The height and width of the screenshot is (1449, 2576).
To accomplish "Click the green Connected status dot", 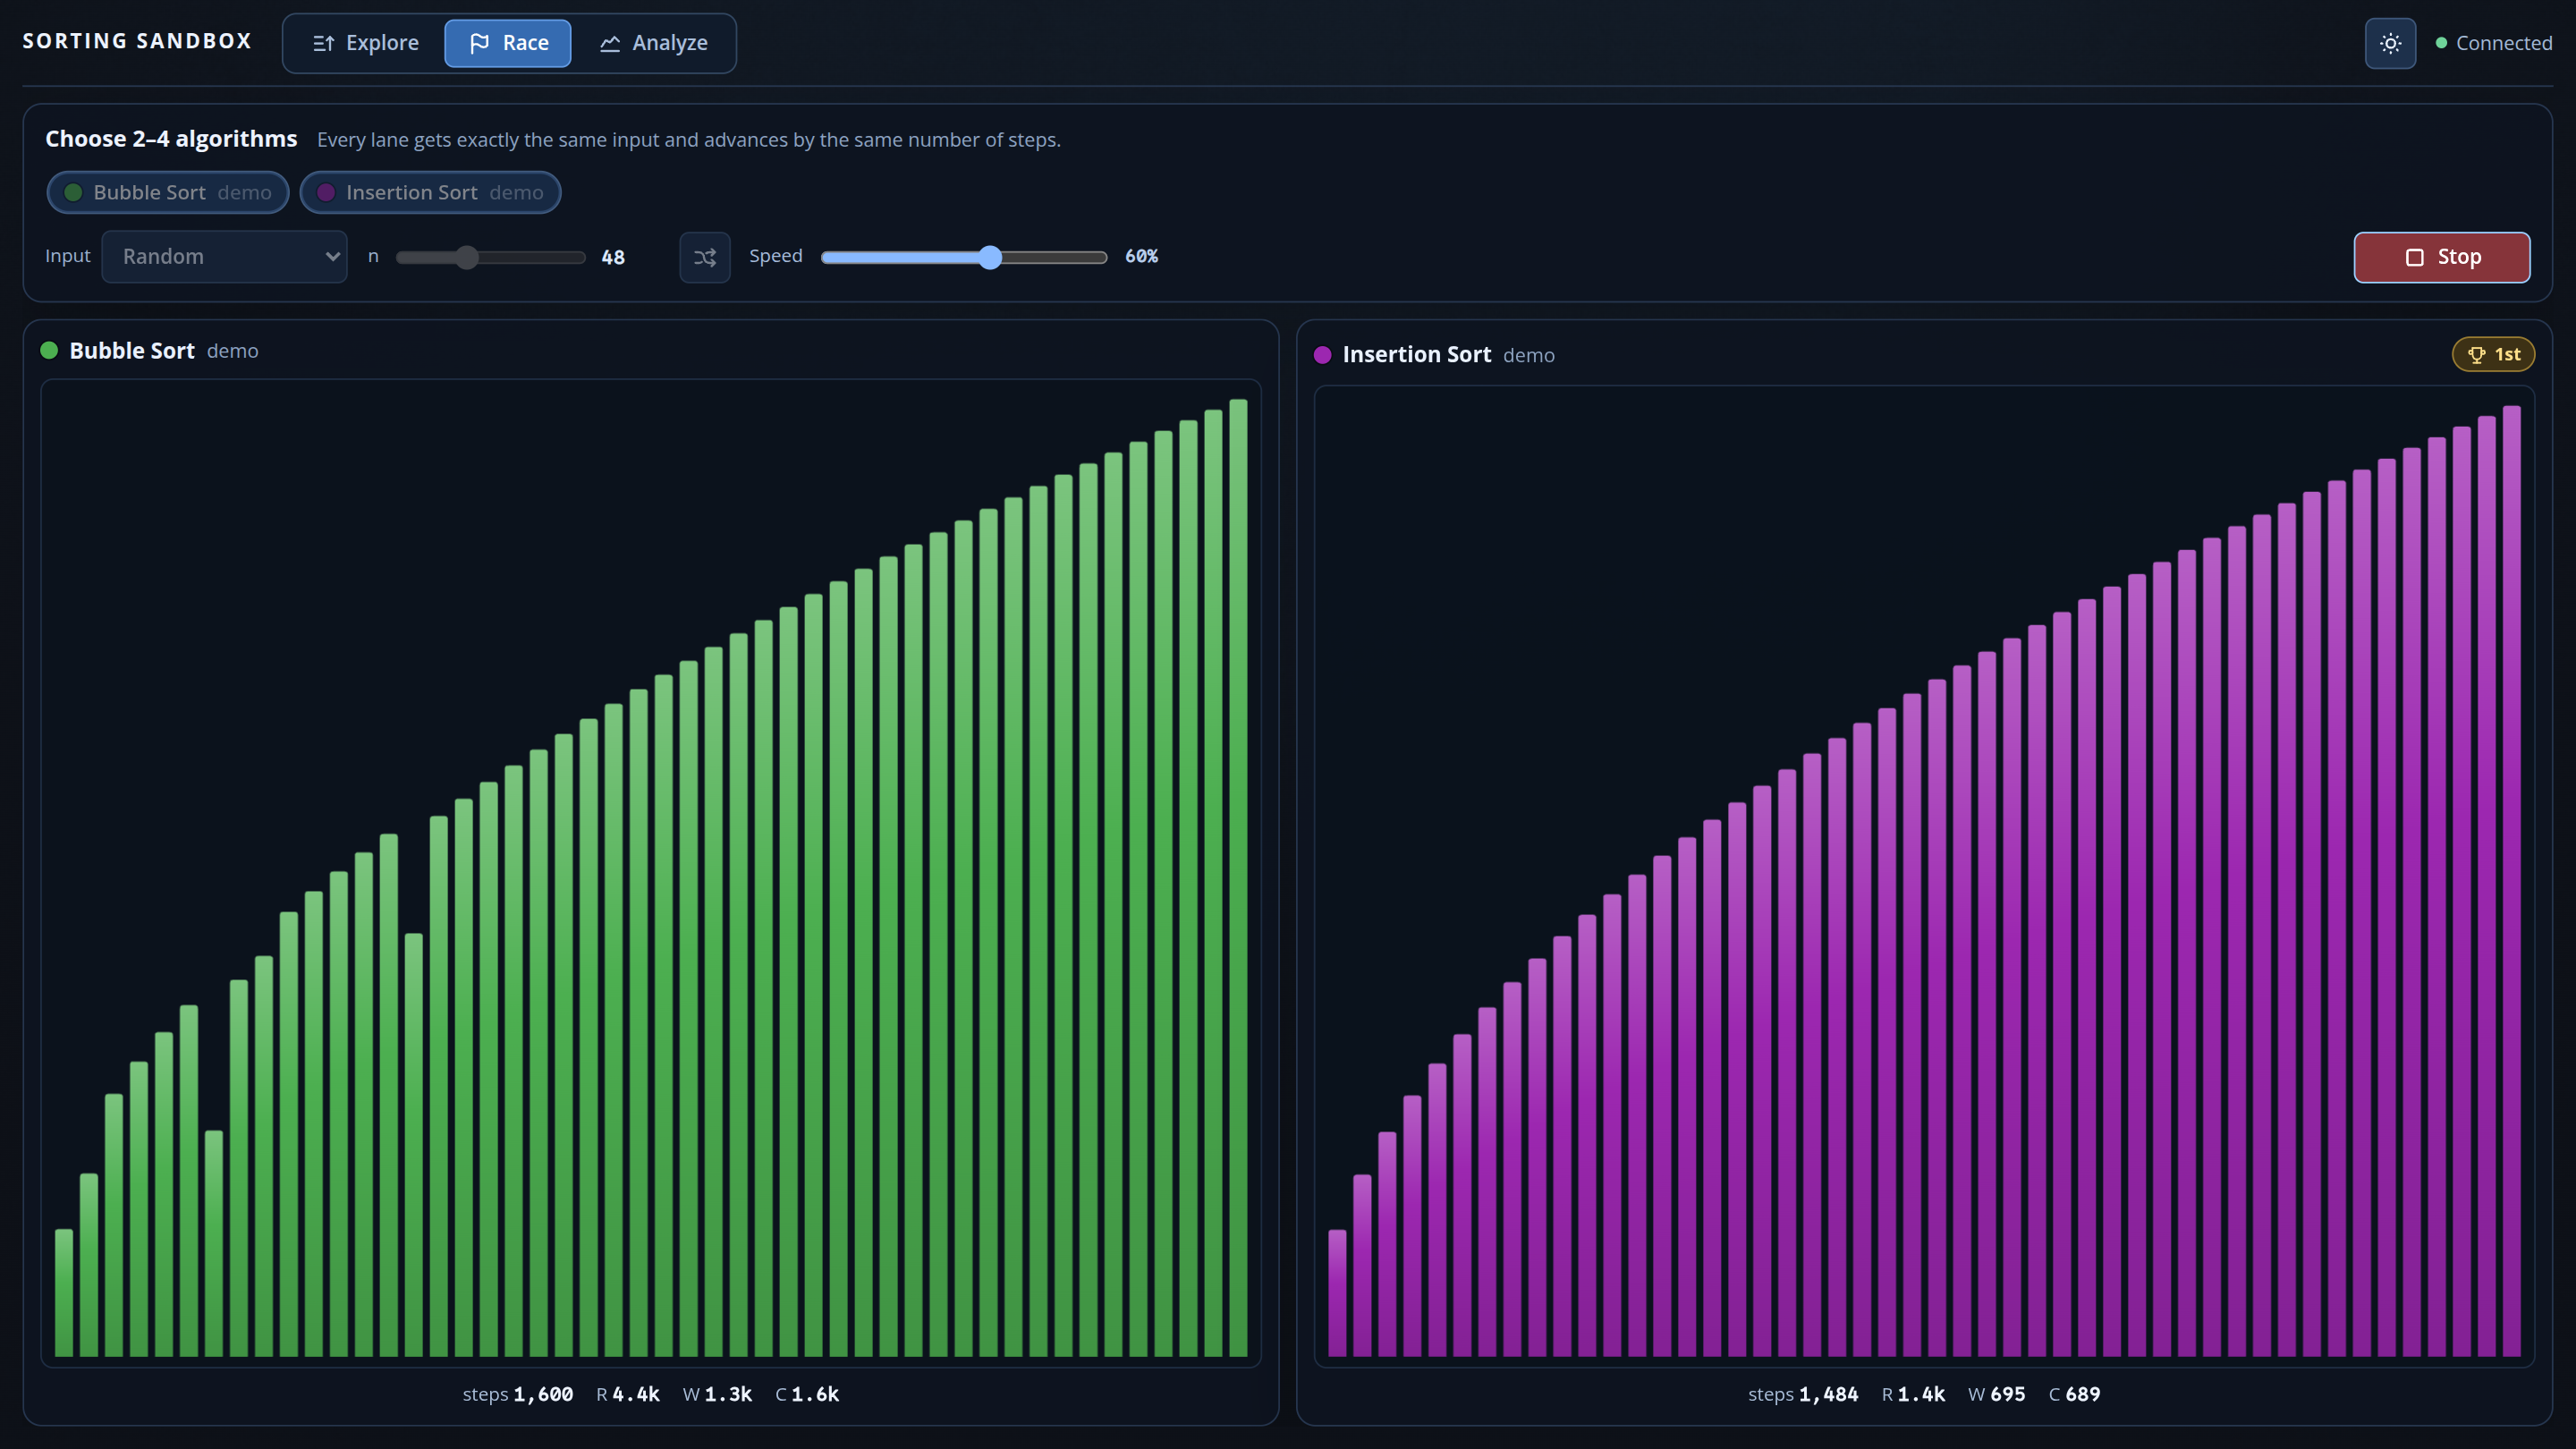I will point(2441,43).
